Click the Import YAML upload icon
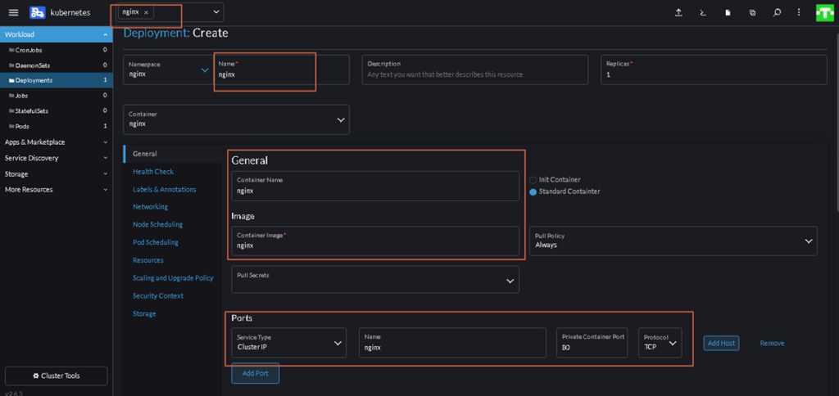The height and width of the screenshot is (396, 839). click(x=678, y=13)
